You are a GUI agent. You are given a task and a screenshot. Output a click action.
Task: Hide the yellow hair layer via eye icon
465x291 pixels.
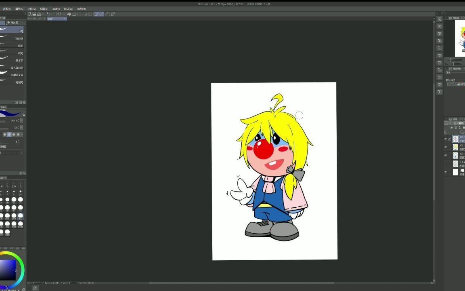click(446, 147)
